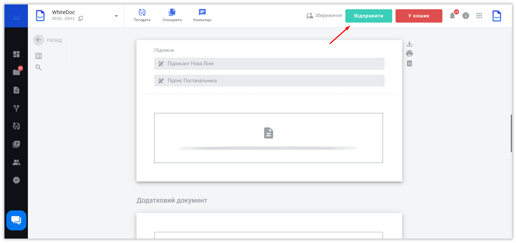Open the documents page icon in sidebar
Viewport: 516px width, 243px height.
[16, 90]
